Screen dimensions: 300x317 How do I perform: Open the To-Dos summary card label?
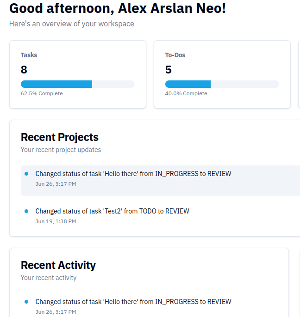[175, 55]
